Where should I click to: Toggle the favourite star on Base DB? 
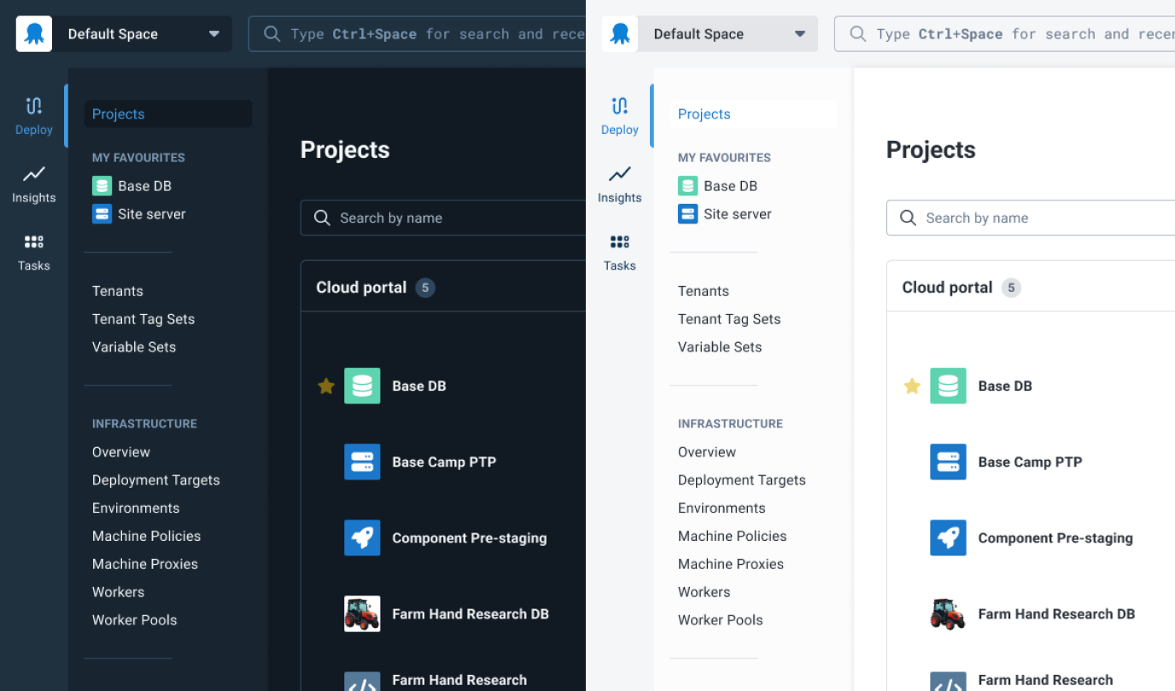325,386
